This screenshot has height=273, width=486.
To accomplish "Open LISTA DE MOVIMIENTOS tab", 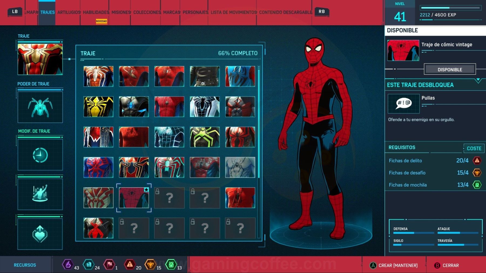I will (x=234, y=12).
